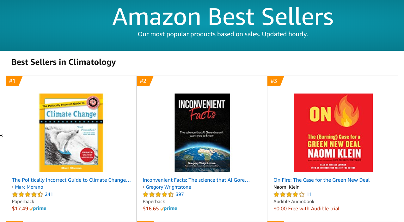Click the Politically Incorrect Guide title link

coord(71,180)
